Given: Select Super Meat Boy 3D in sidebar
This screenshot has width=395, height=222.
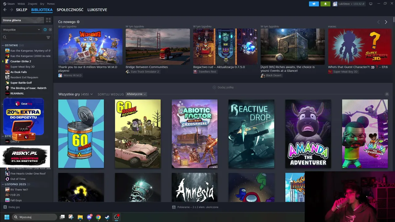Looking at the screenshot, I should [x=22, y=67].
